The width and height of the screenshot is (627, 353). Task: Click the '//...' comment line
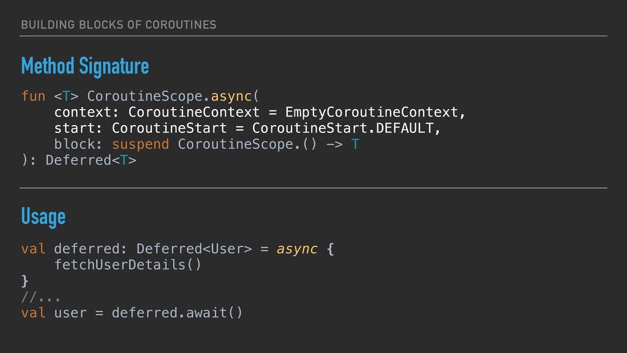40,297
